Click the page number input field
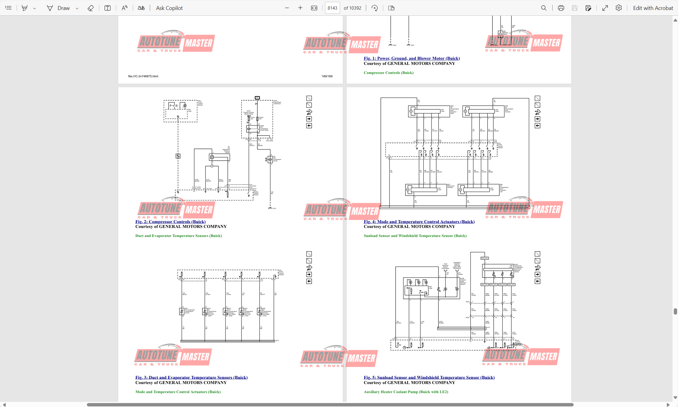The width and height of the screenshot is (678, 407). (332, 8)
